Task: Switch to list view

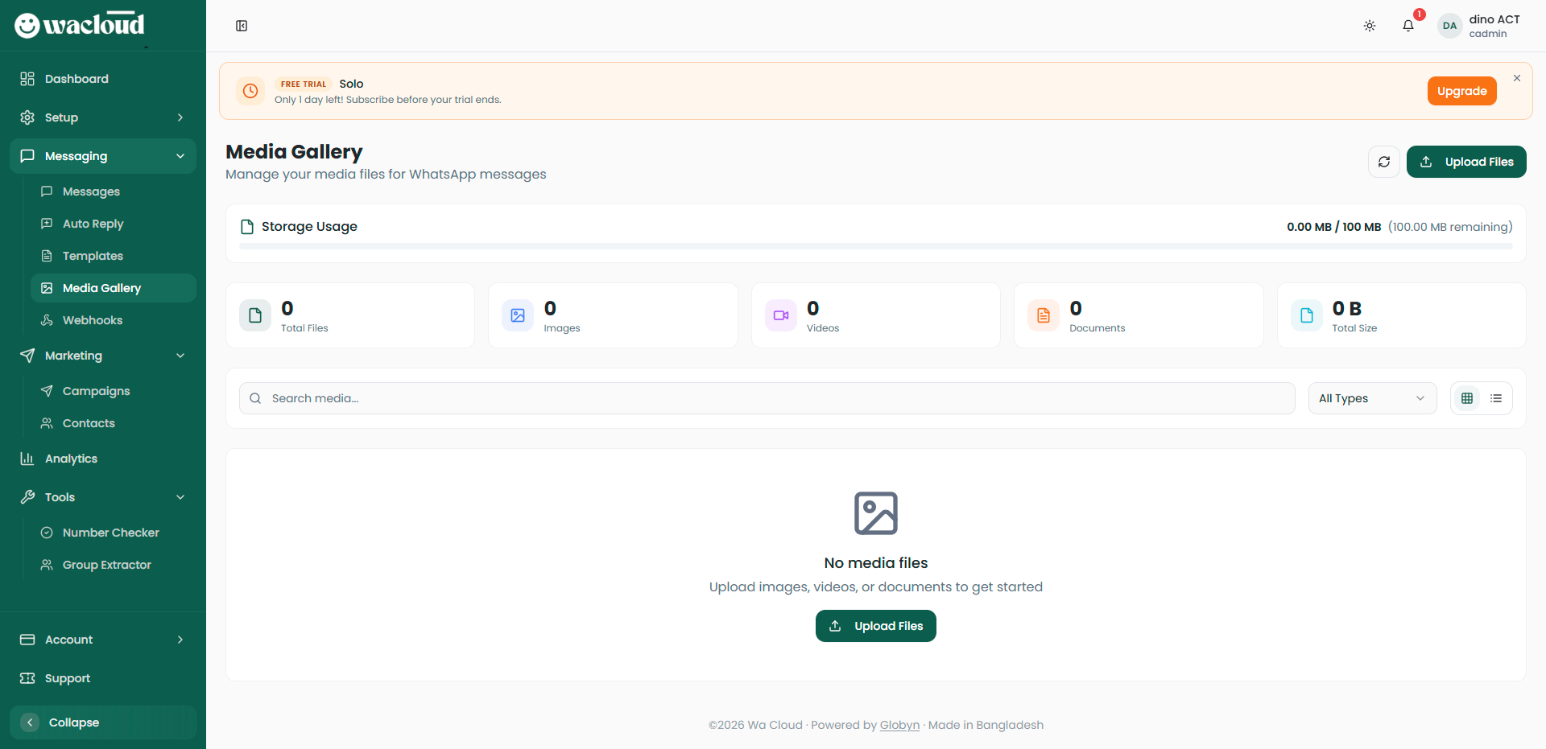Action: (x=1495, y=398)
